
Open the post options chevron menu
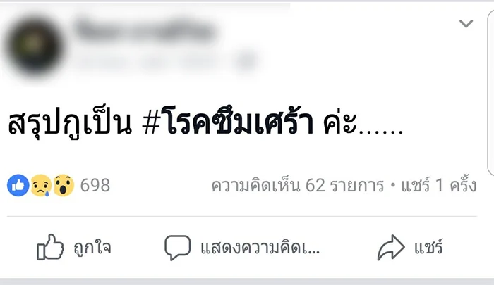point(466,23)
